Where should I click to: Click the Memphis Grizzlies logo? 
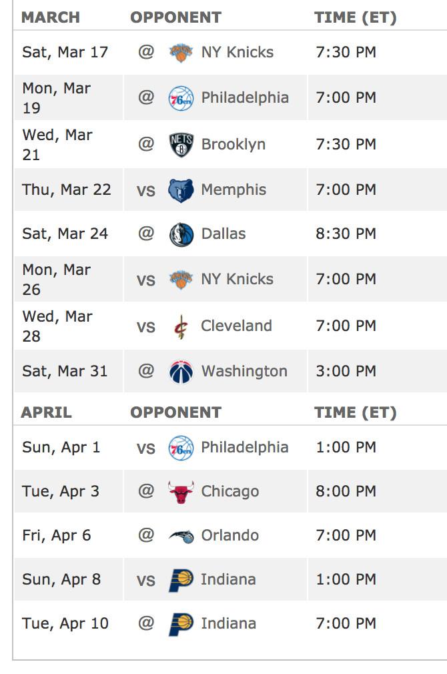pyautogui.click(x=181, y=190)
